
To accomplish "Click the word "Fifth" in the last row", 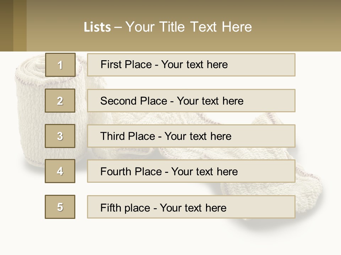I will [x=110, y=208].
